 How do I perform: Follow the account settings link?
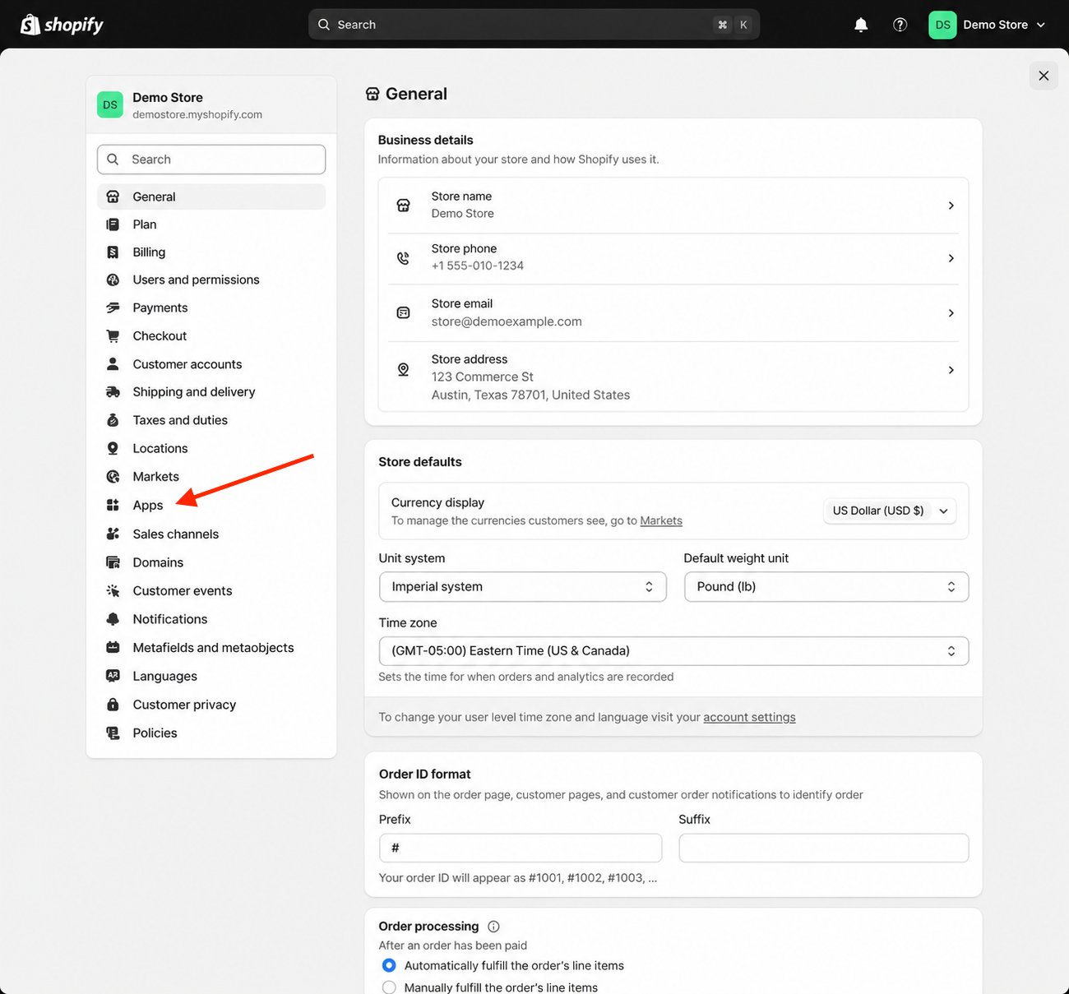pyautogui.click(x=749, y=717)
